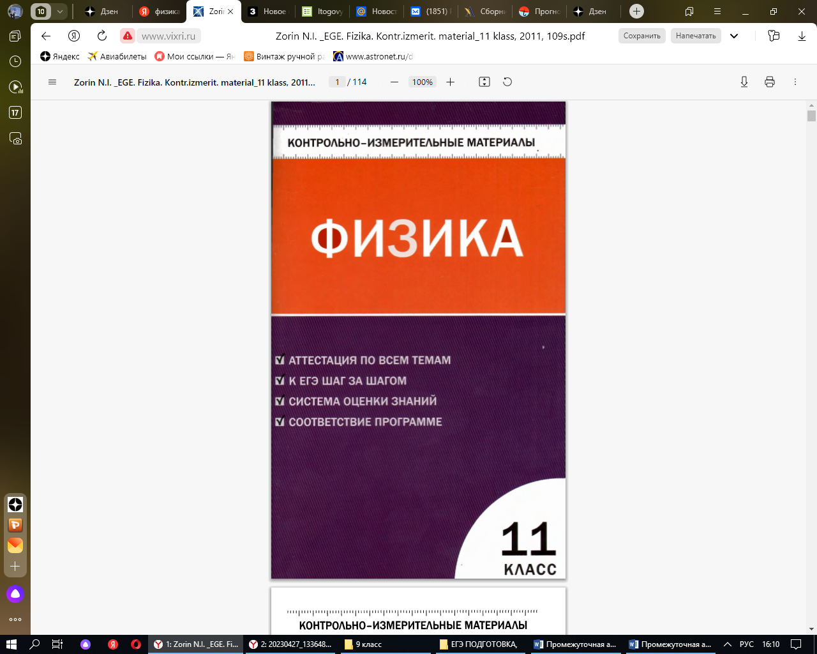The width and height of the screenshot is (817, 654).
Task: Open the Яндекс bookmark
Action: pos(60,56)
